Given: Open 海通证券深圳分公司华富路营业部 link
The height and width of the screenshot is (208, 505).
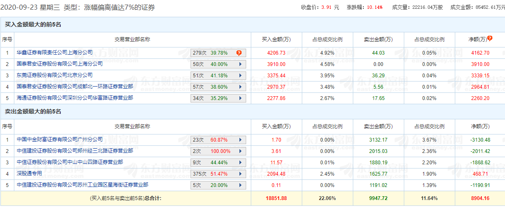Looking at the screenshot, I should tap(75, 98).
